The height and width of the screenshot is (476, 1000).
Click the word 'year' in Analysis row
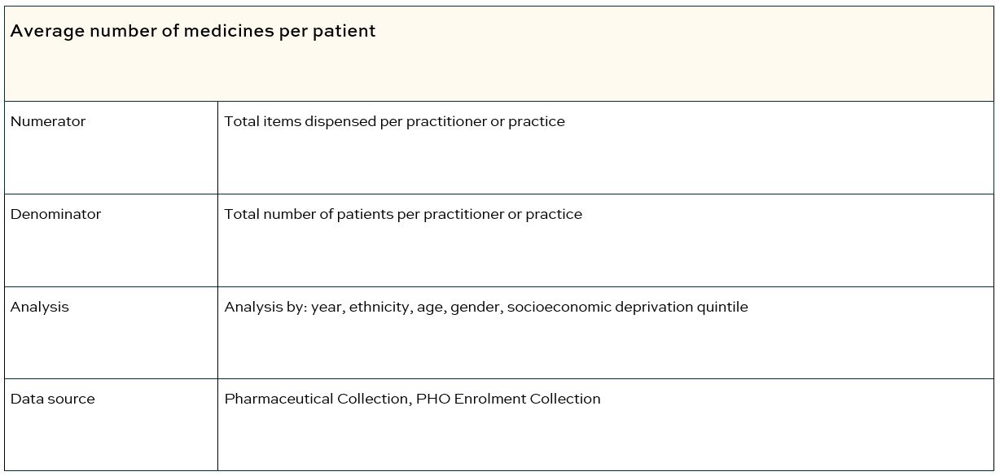point(327,308)
